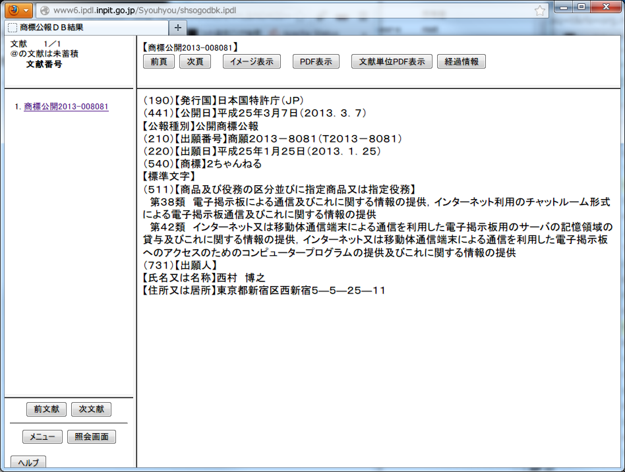The height and width of the screenshot is (472, 625).
Task: Click the site identity globe icon
Action: click(45, 11)
